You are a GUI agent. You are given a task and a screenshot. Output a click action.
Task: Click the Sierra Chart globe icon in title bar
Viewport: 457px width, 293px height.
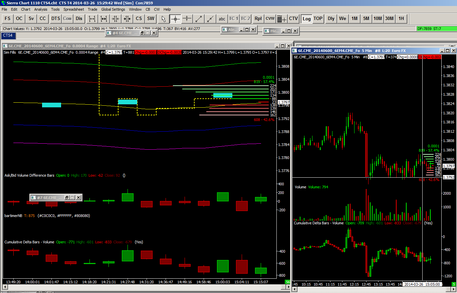click(x=3, y=3)
